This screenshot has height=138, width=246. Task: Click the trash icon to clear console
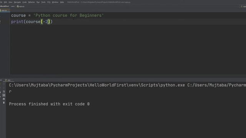tap(4, 103)
